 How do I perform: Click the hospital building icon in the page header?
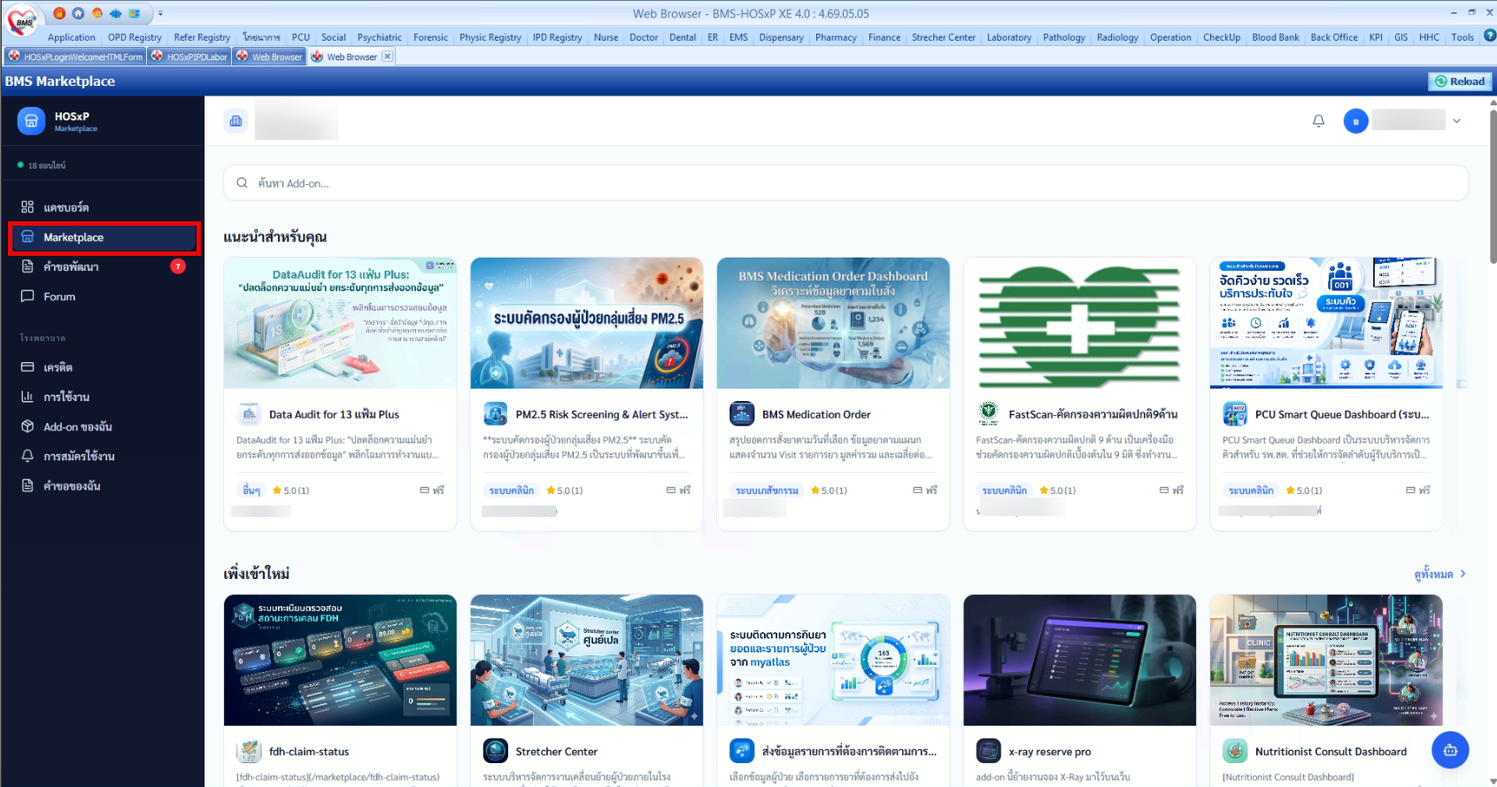pyautogui.click(x=235, y=121)
